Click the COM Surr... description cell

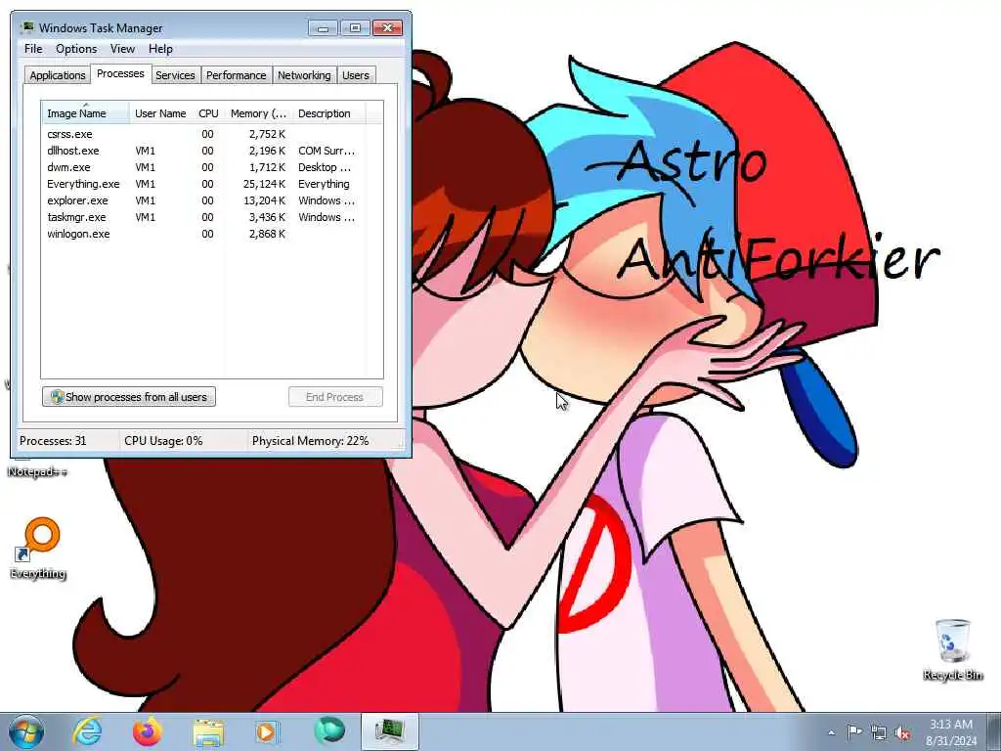coord(326,151)
